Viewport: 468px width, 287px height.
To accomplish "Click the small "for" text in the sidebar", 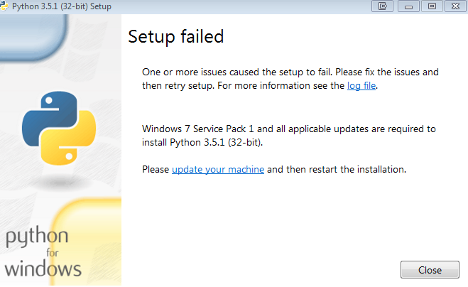I will pos(43,254).
